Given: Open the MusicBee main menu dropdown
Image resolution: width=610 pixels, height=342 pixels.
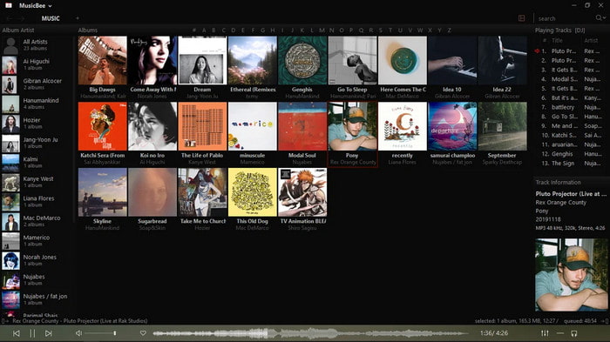Looking at the screenshot, I should coord(36,6).
